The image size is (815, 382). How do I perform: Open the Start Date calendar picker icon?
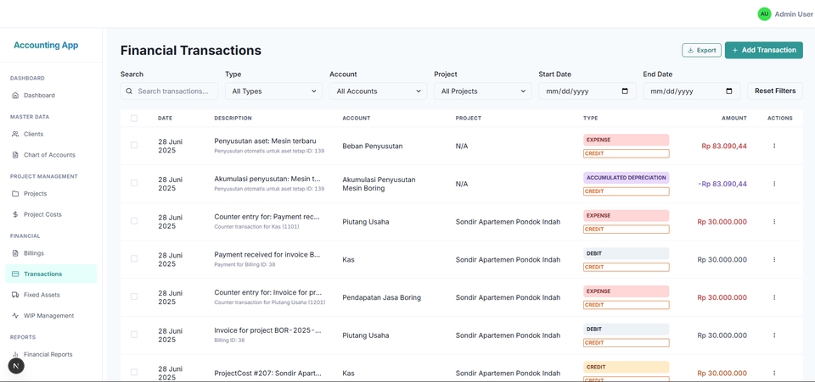click(625, 91)
